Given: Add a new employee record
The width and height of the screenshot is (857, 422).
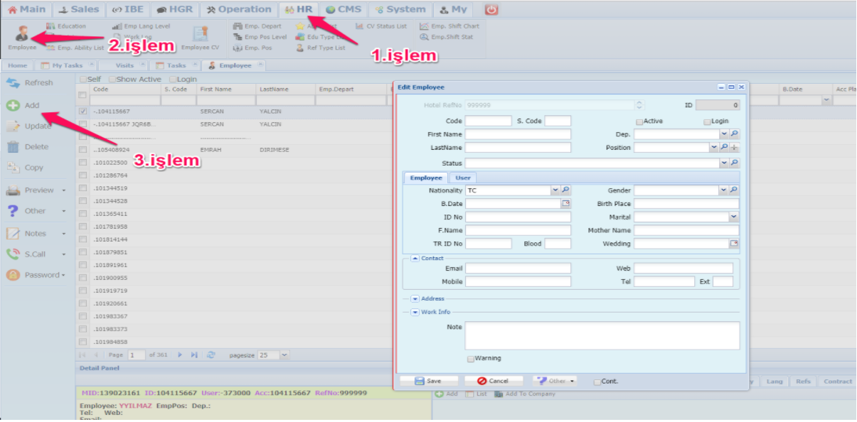Looking at the screenshot, I should tap(23, 105).
